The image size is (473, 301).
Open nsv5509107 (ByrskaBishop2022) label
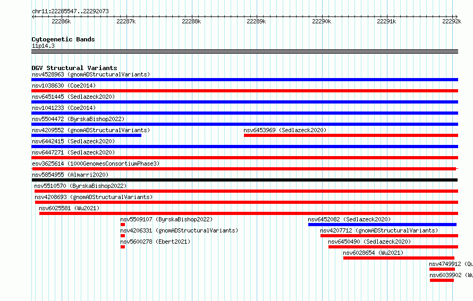[x=166, y=219]
